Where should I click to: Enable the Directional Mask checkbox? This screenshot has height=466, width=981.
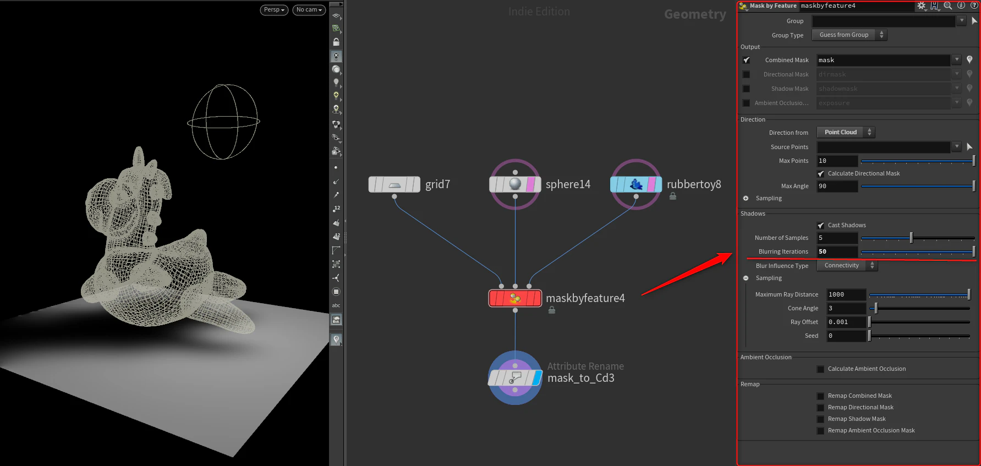click(746, 74)
